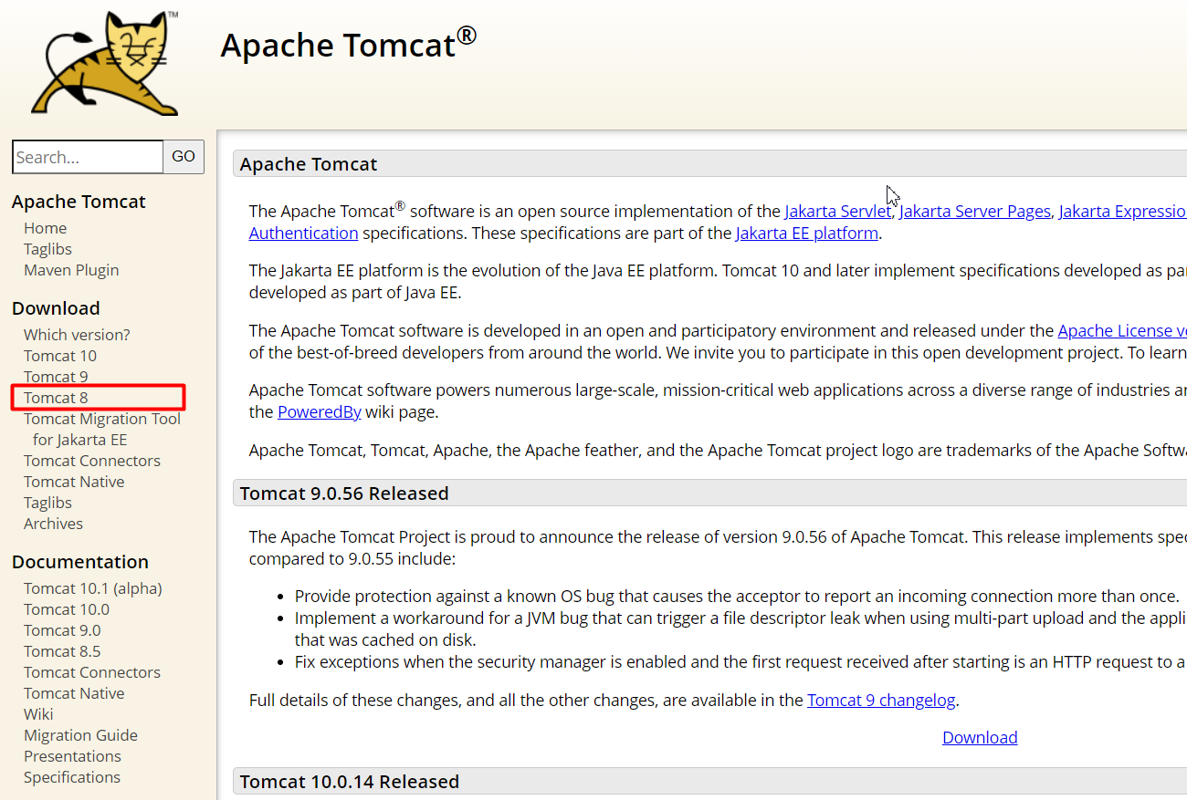The height and width of the screenshot is (800, 1187).
Task: Open the Migration Guide documentation
Action: 80,734
